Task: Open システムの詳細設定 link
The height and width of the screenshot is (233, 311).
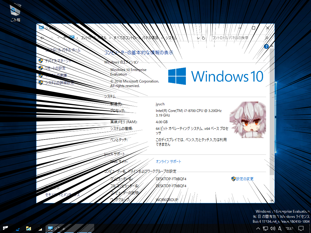Action: click(x=60, y=83)
